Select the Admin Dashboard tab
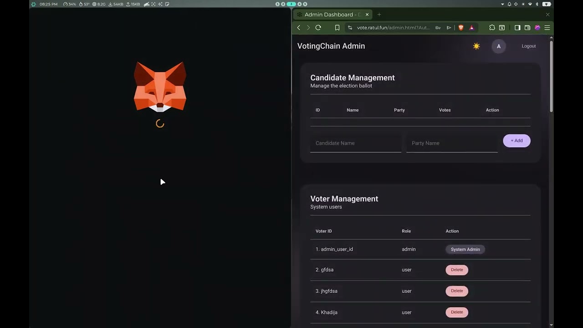 332,15
